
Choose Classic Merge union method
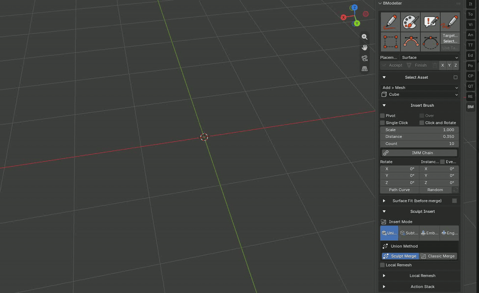(x=438, y=256)
